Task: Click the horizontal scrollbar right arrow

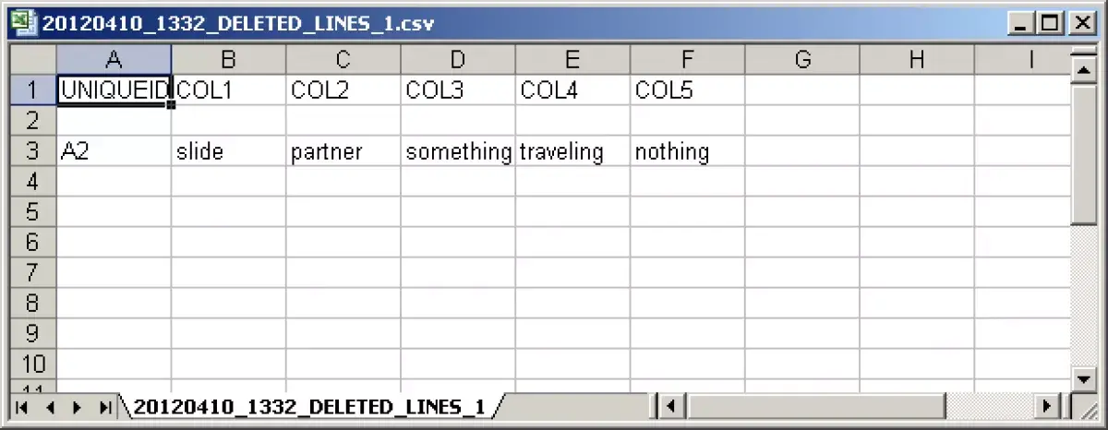Action: click(x=1047, y=405)
